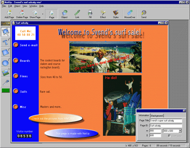Screen dimensions: 190x148
Task: Open the 800 x 600 size dropdown
Action: coord(180,131)
